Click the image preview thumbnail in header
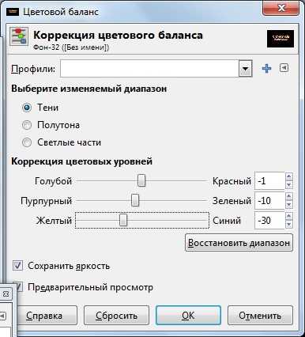Image resolution: width=305 pixels, height=337 pixels. [281, 39]
